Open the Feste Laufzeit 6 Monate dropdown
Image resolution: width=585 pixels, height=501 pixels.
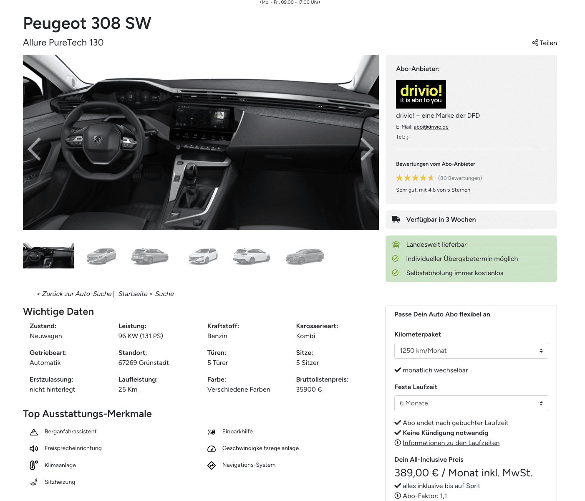(x=471, y=403)
